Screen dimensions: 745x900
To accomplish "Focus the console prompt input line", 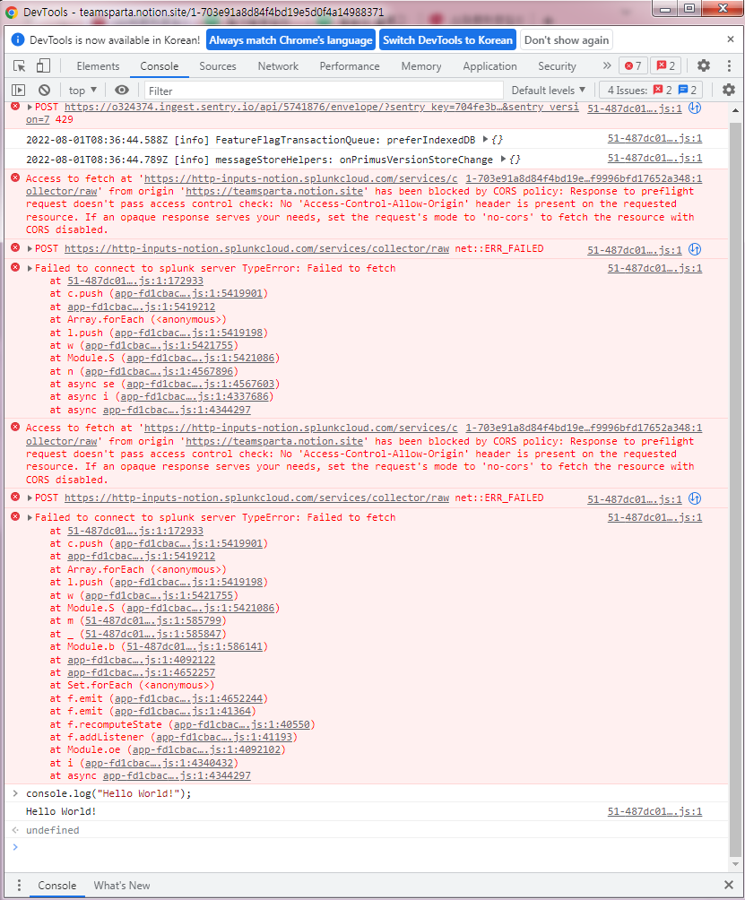I will point(368,847).
